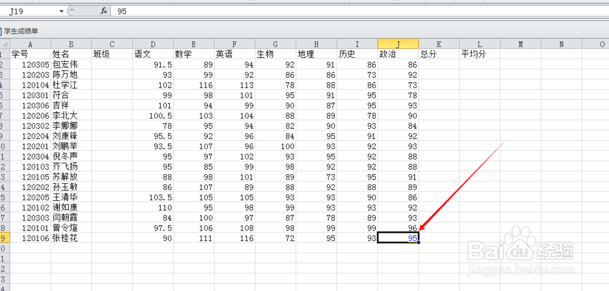This screenshot has width=609, height=291.
Task: Click the 学生成绩单 workbook title
Action: [x=21, y=31]
